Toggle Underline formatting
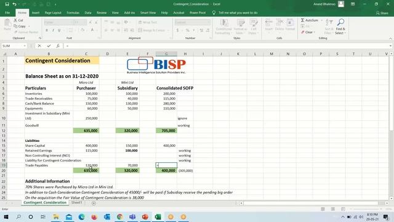Viewport: 394px width, 222px height. (59, 30)
